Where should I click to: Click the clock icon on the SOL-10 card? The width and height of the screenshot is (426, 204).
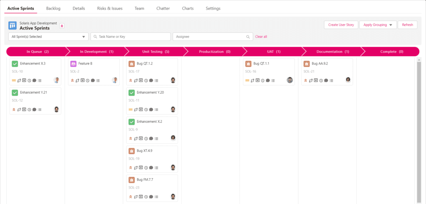click(29, 80)
